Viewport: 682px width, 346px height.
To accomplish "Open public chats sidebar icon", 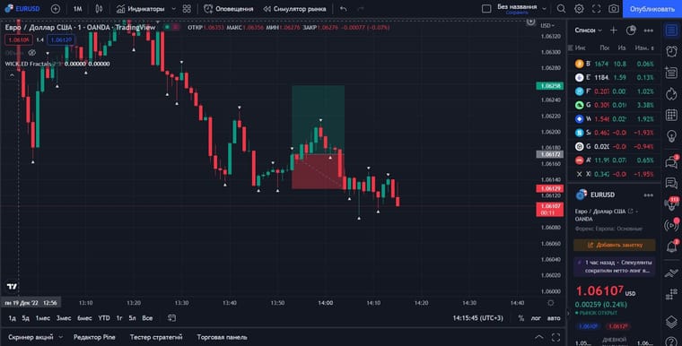I will pos(671,162).
